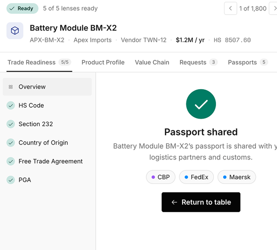277x250 pixels.
Task: Open the Trade Readiness tab
Action: click(x=39, y=62)
